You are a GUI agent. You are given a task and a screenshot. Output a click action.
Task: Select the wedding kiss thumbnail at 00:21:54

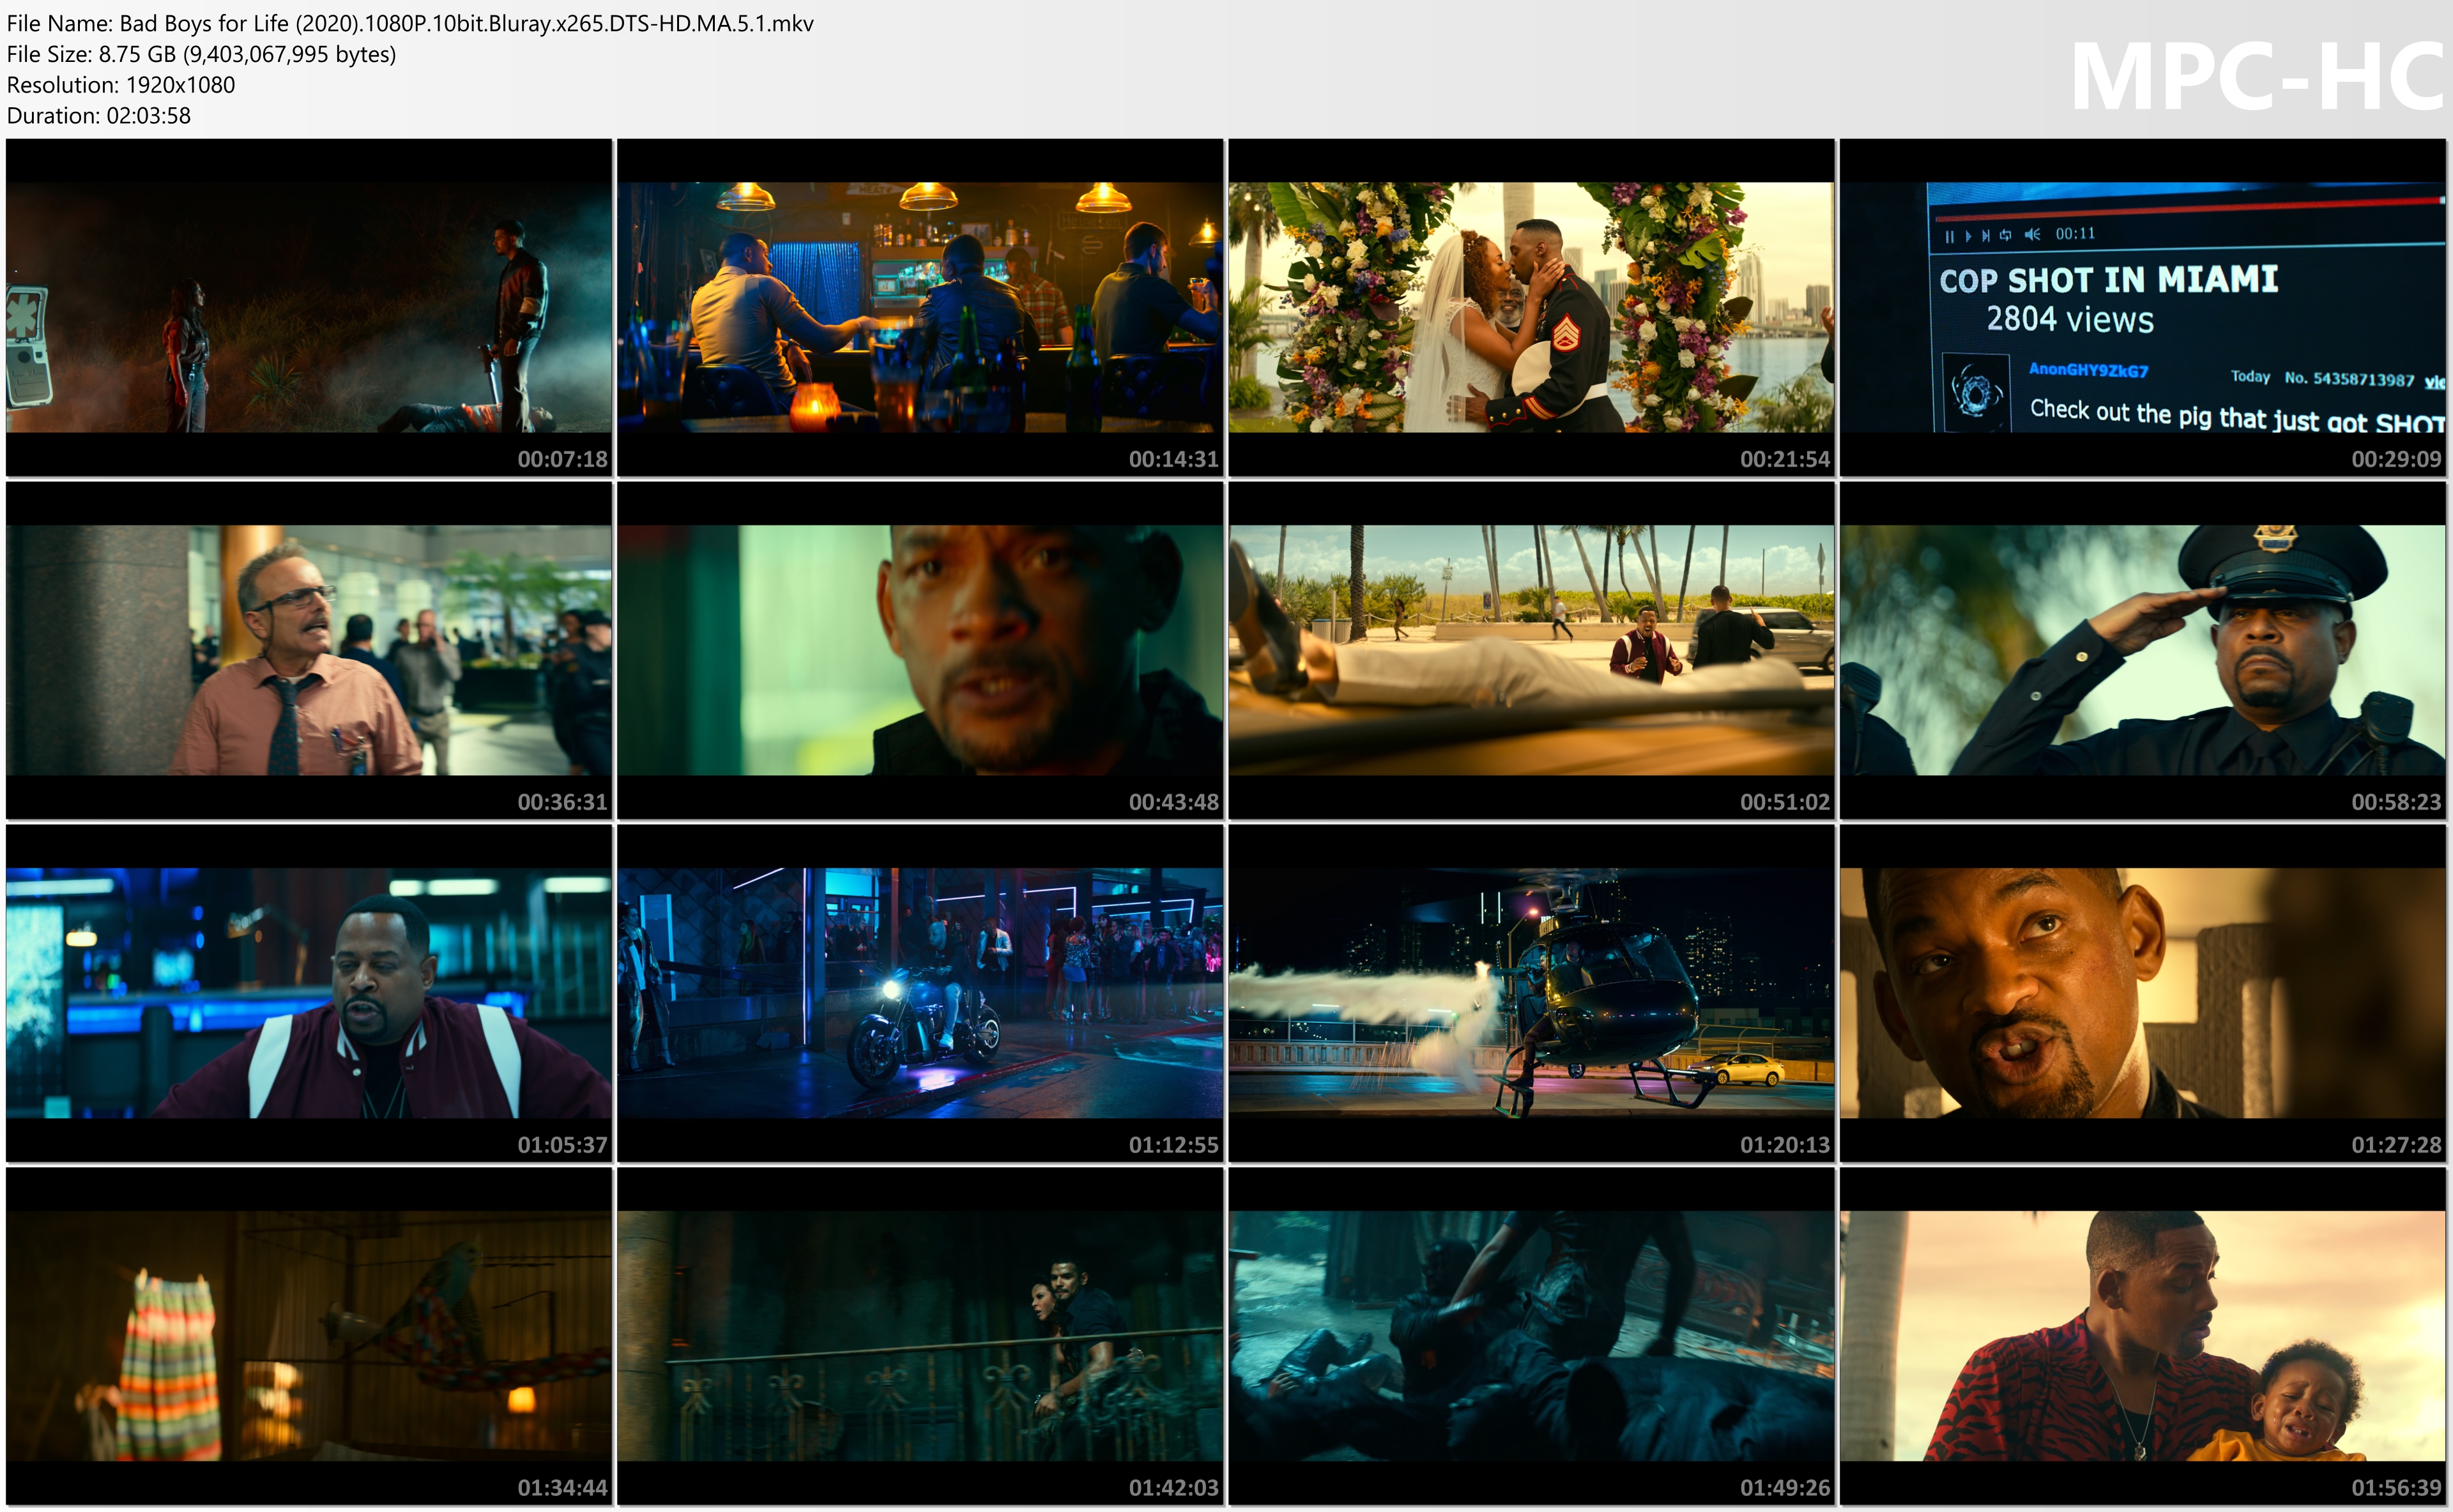pyautogui.click(x=1531, y=307)
